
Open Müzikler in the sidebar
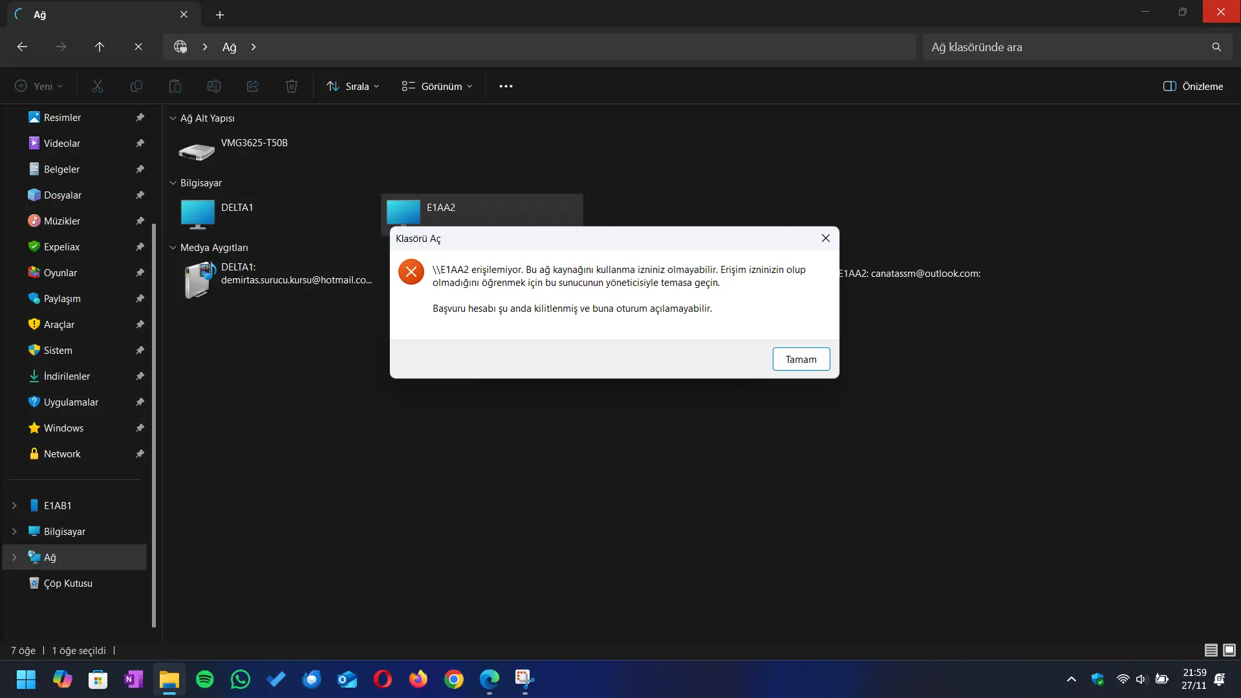[62, 221]
